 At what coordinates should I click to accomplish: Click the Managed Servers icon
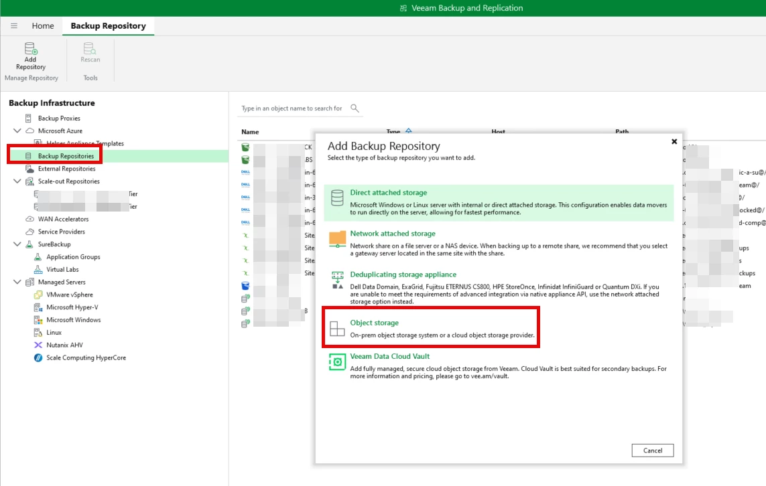coord(29,282)
